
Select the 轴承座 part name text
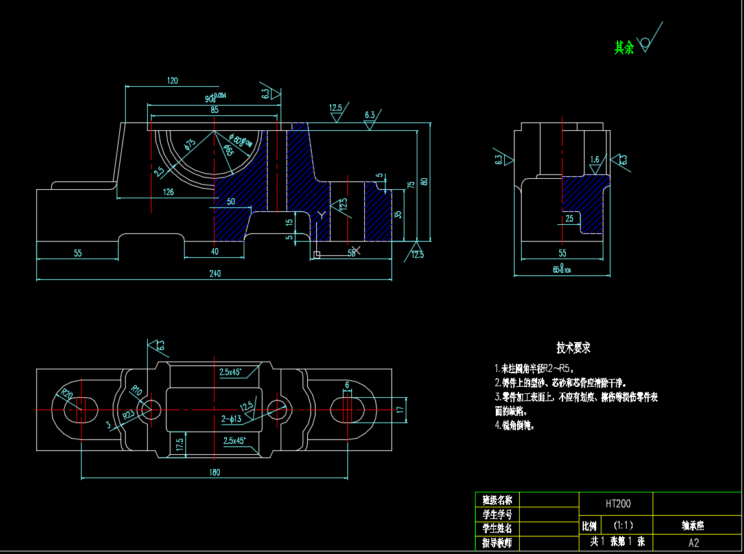click(x=693, y=526)
